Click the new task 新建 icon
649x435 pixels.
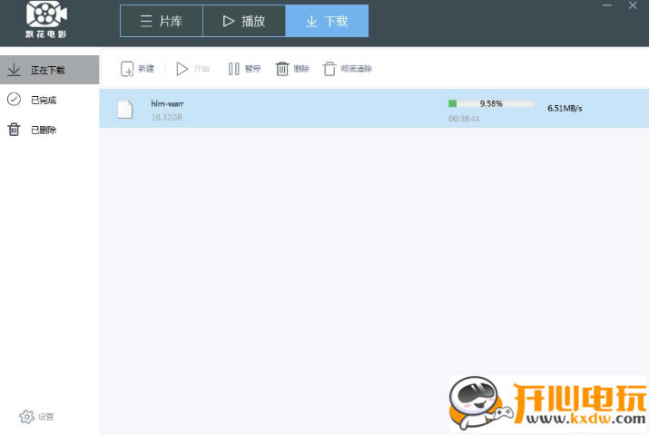coord(127,69)
